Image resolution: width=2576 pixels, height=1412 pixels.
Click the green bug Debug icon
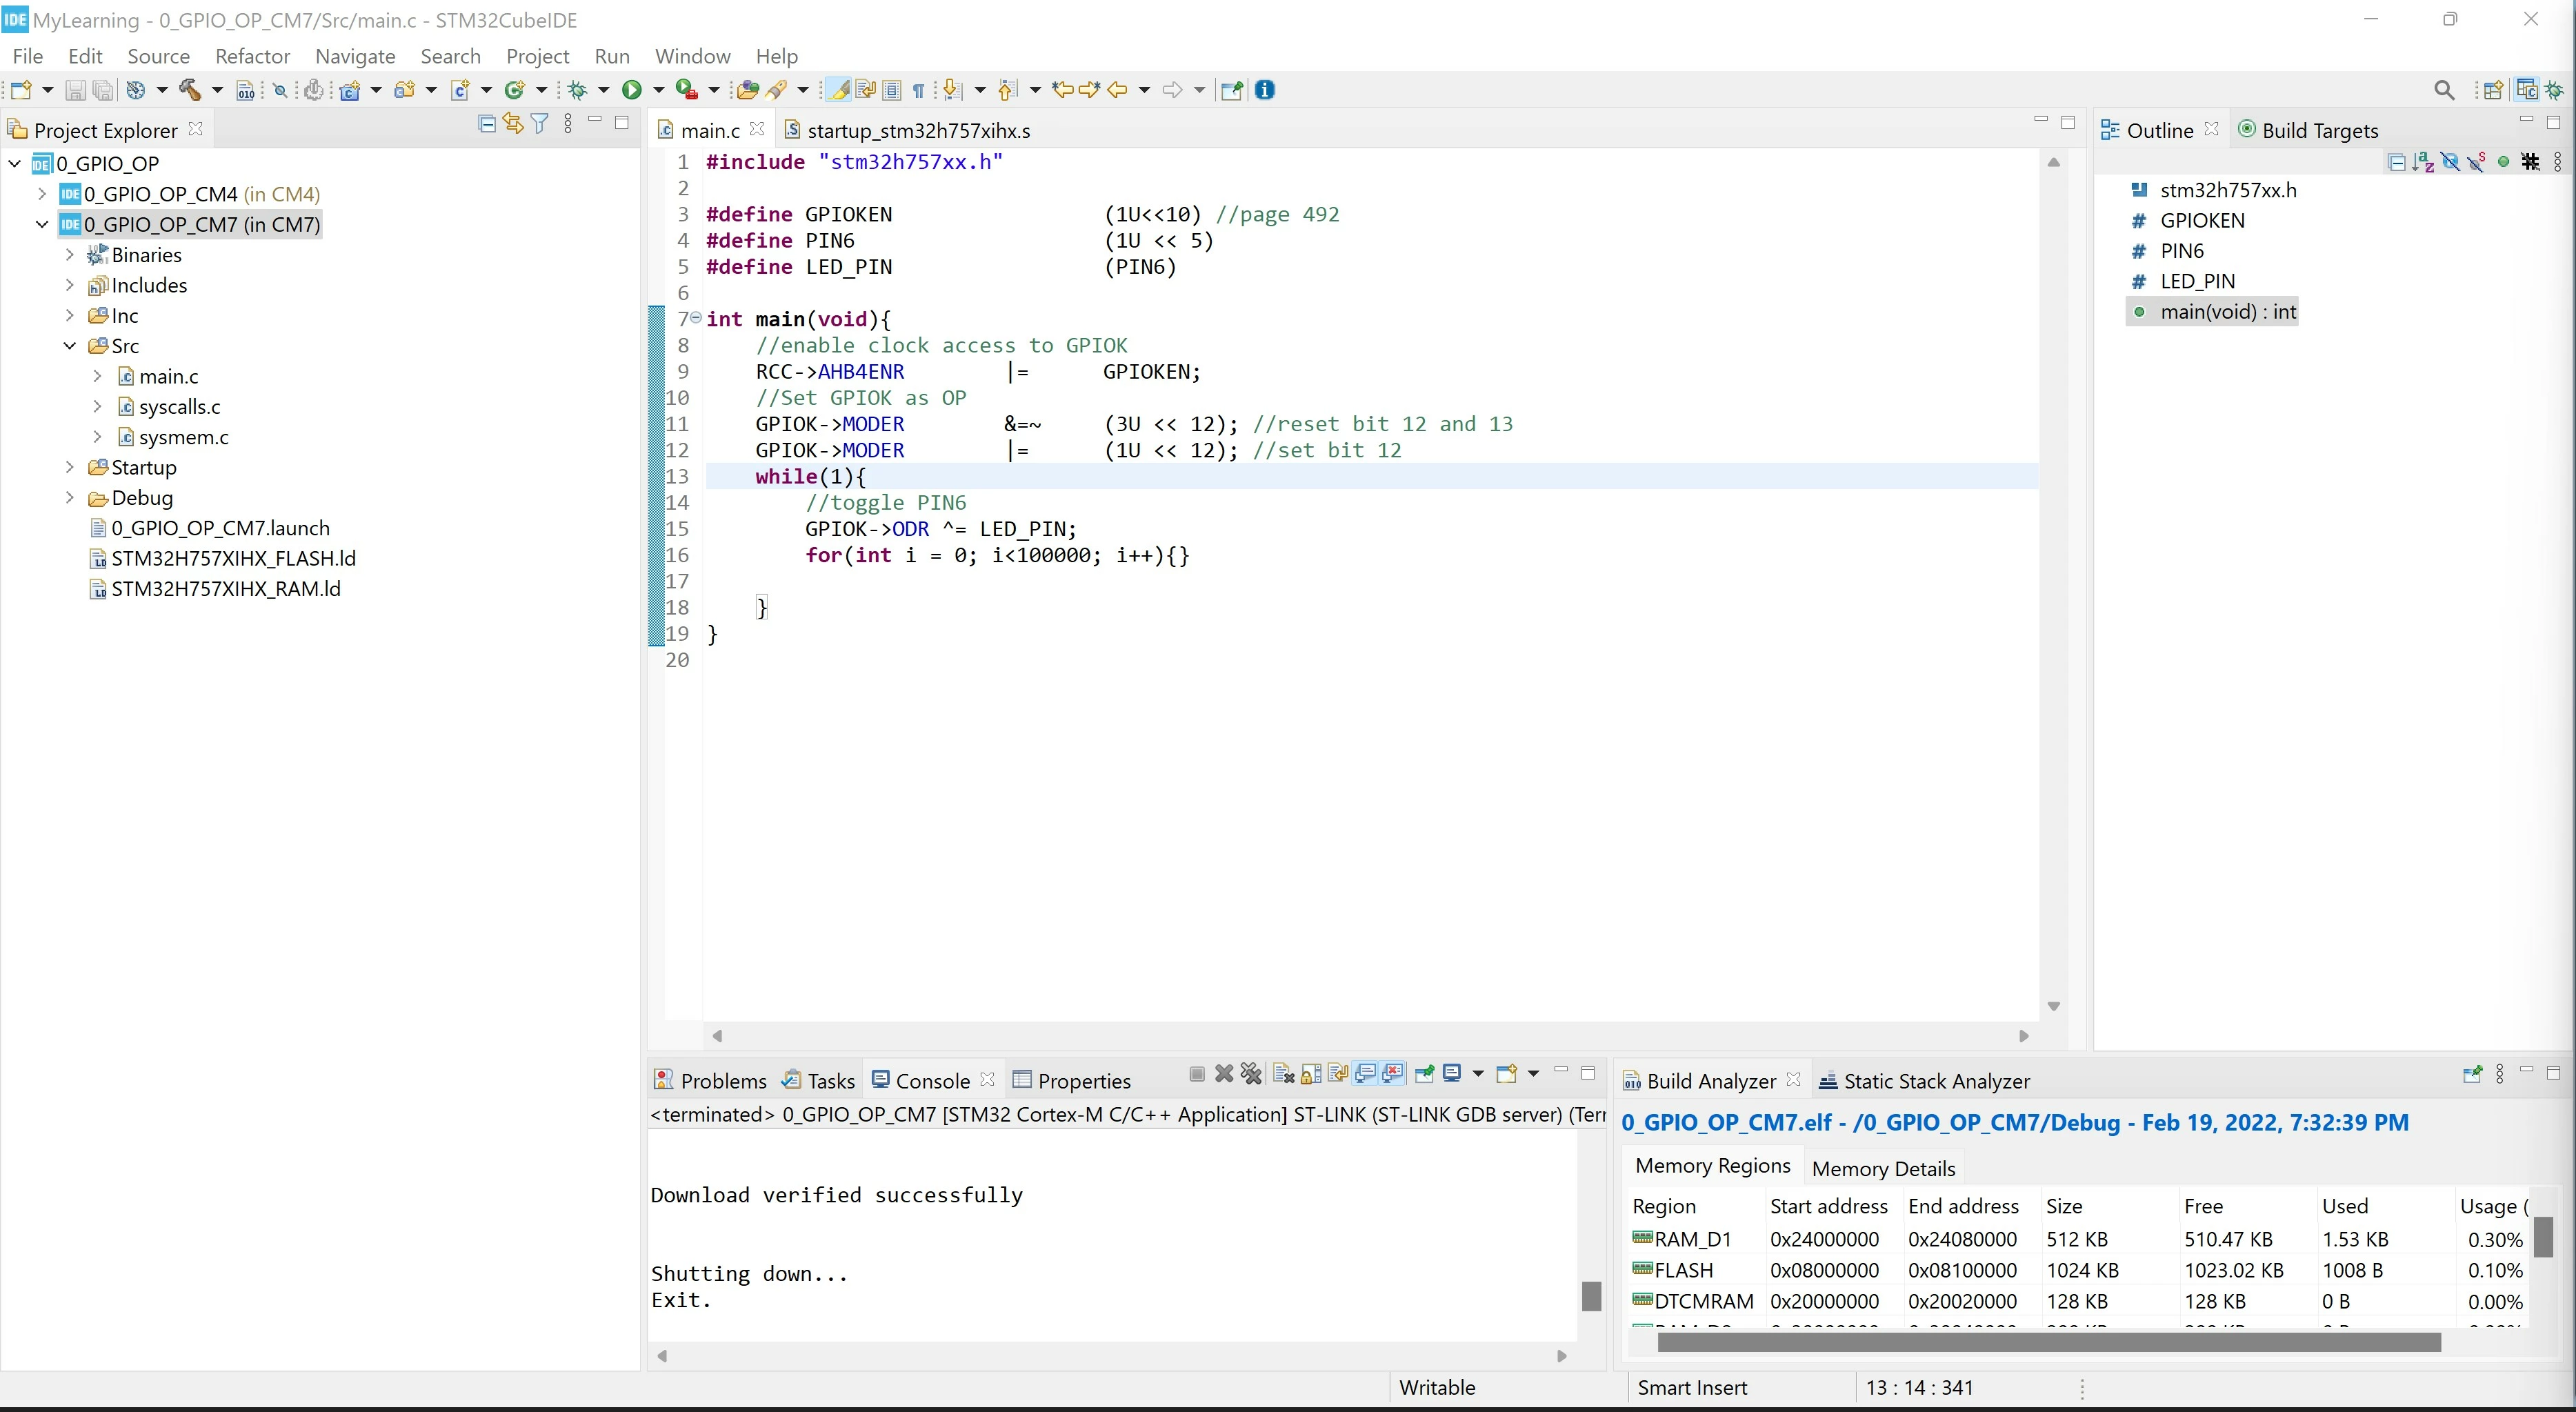pos(578,90)
